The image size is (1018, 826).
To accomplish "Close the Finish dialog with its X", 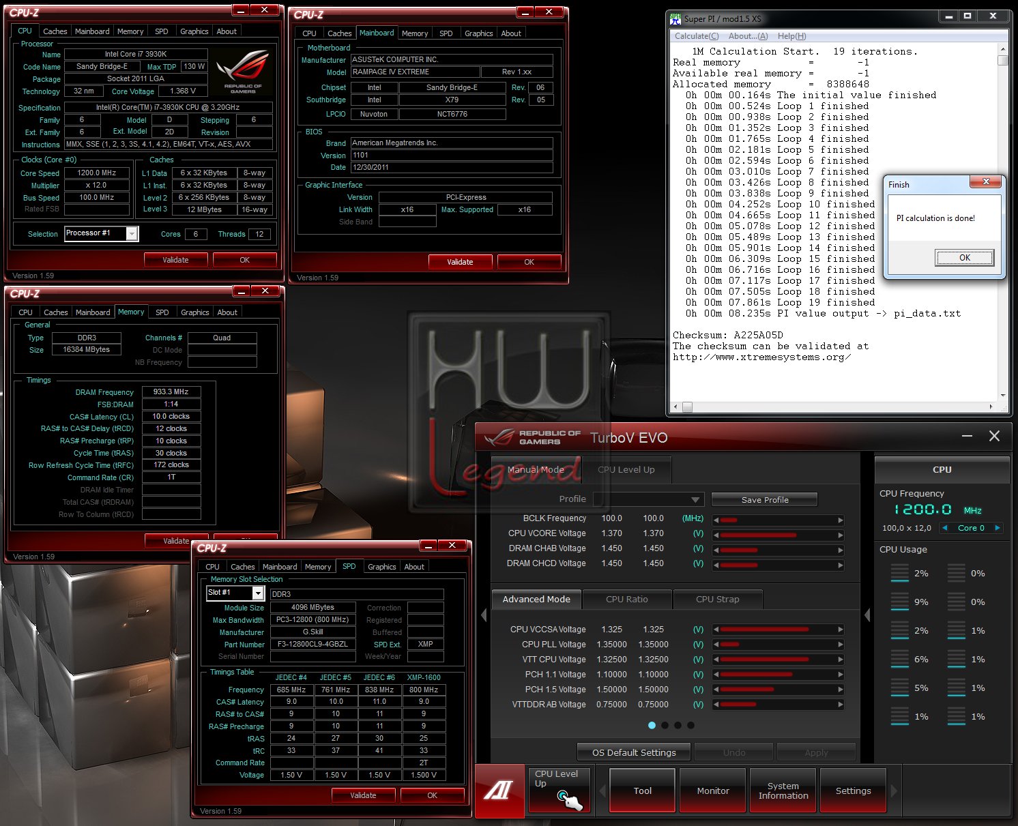I will coord(986,181).
